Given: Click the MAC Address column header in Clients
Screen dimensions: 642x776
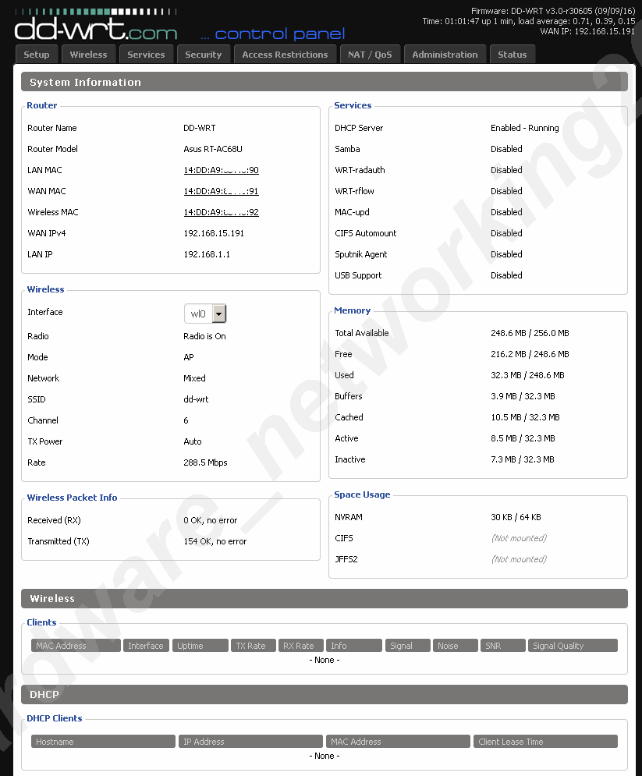Looking at the screenshot, I should tap(76, 646).
